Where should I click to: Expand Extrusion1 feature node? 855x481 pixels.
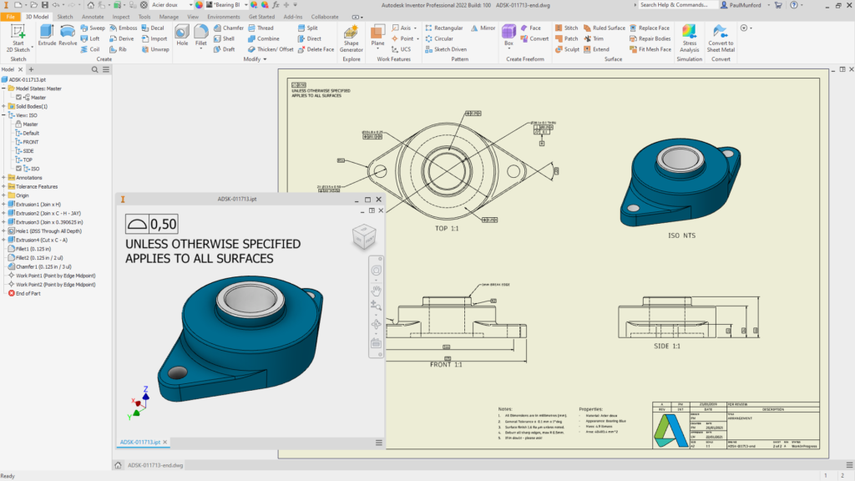[x=4, y=205]
